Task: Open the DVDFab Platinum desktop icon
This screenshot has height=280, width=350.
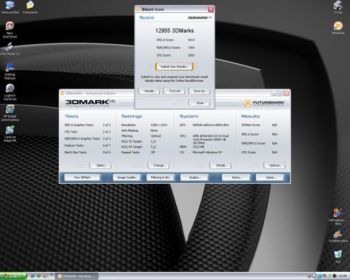Action: (10, 72)
